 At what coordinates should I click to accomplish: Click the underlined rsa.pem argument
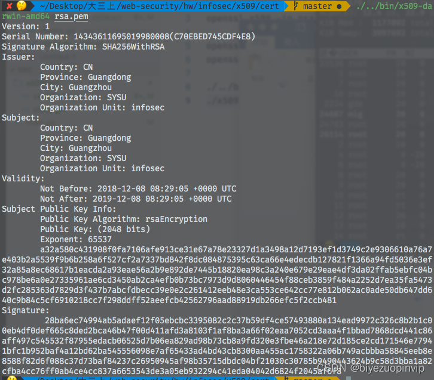pos(71,17)
